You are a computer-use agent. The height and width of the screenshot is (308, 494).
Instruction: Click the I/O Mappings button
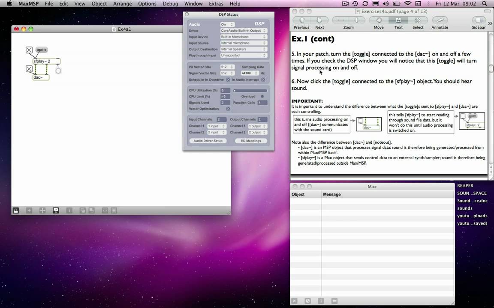coord(251,141)
